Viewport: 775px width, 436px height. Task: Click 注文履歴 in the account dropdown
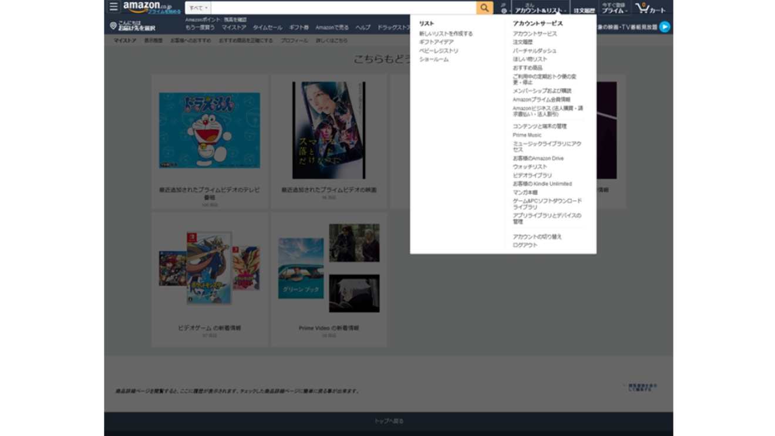[x=523, y=42]
